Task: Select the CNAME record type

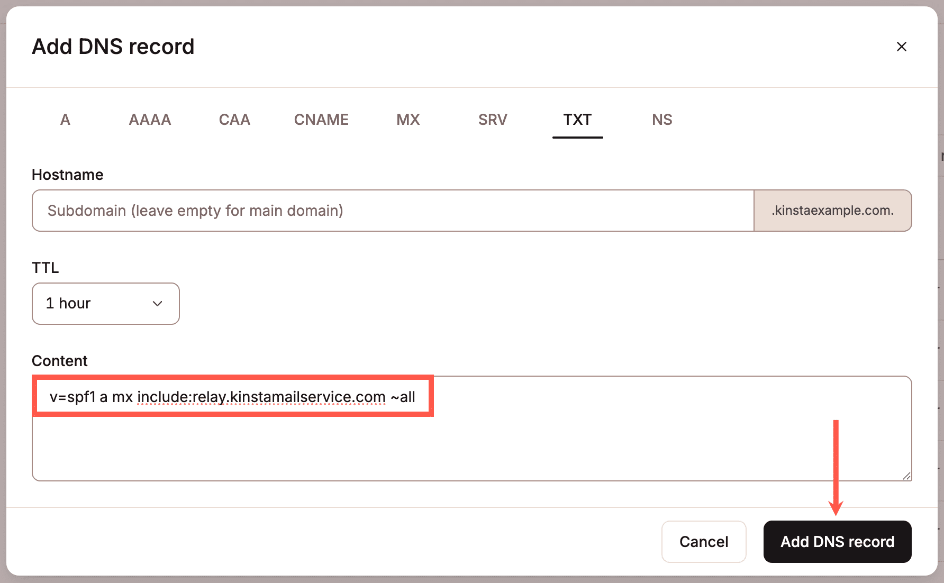Action: [321, 120]
